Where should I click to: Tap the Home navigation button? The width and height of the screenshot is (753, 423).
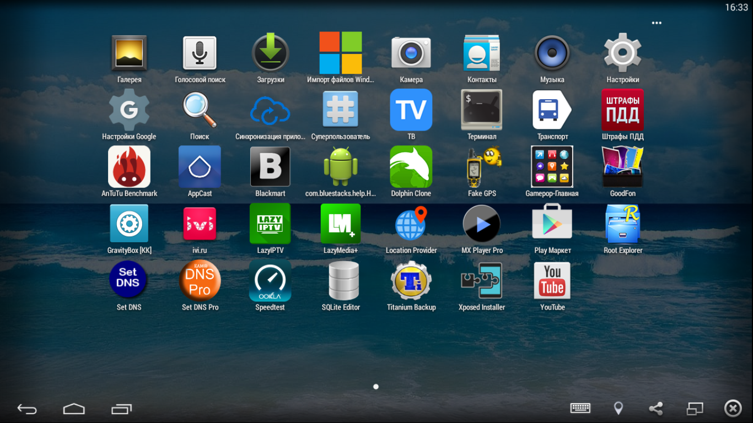click(x=74, y=409)
